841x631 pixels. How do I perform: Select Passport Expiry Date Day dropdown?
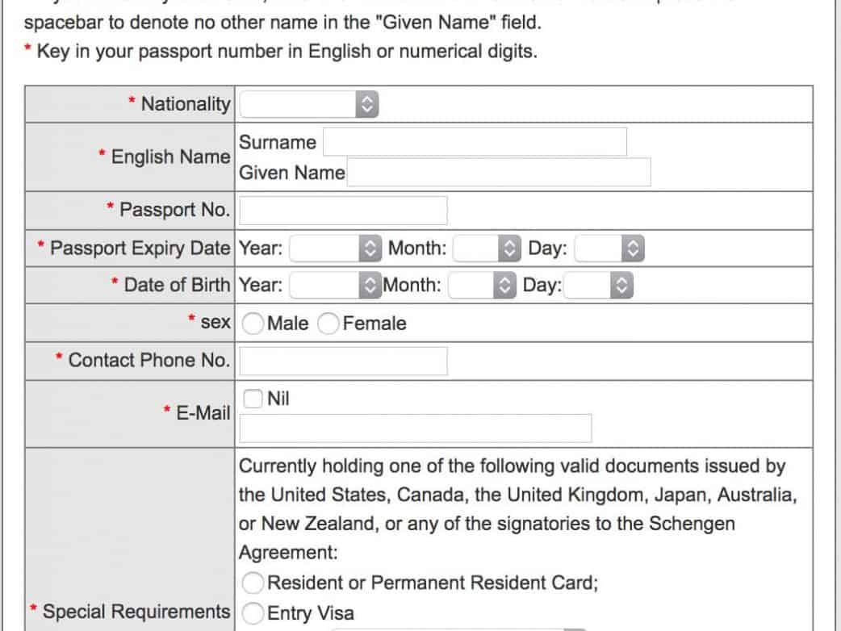609,249
